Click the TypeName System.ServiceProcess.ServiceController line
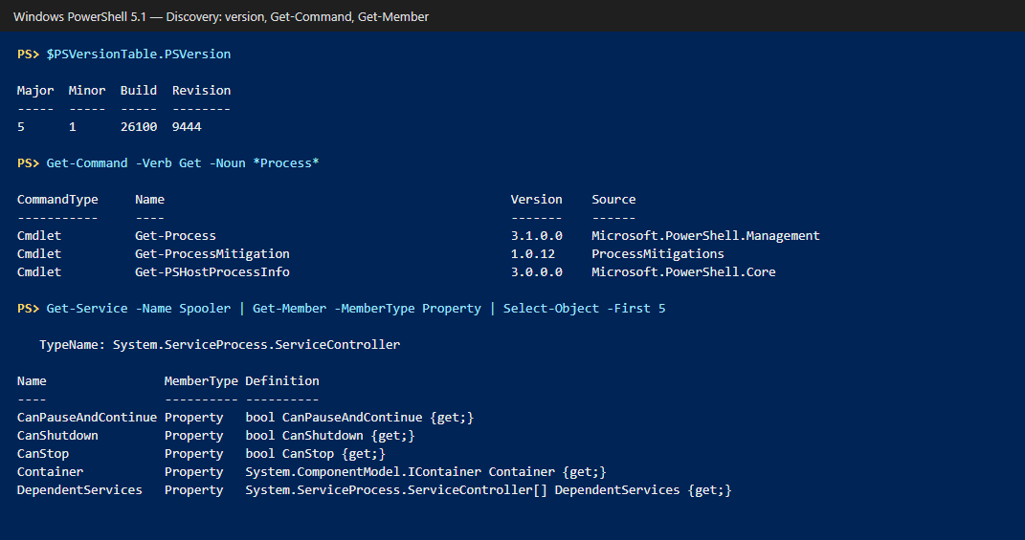Viewport: 1025px width, 540px height. click(220, 345)
